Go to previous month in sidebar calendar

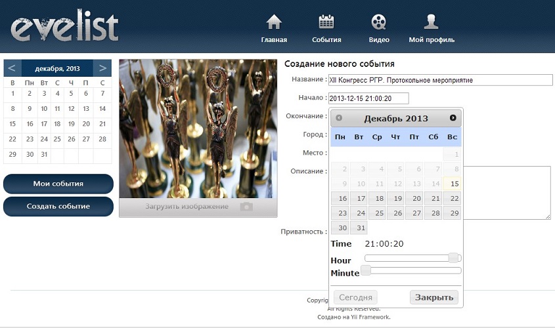click(12, 68)
